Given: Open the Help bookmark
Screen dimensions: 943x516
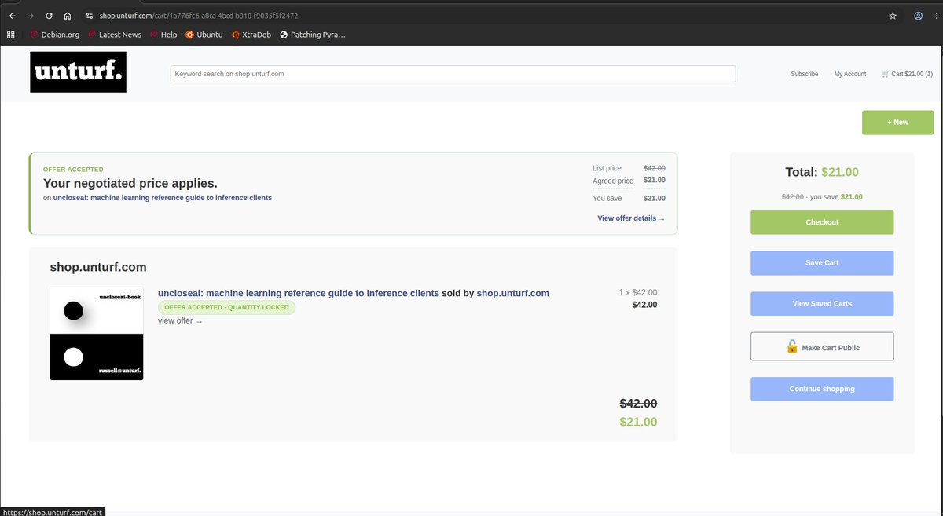Looking at the screenshot, I should pos(163,35).
